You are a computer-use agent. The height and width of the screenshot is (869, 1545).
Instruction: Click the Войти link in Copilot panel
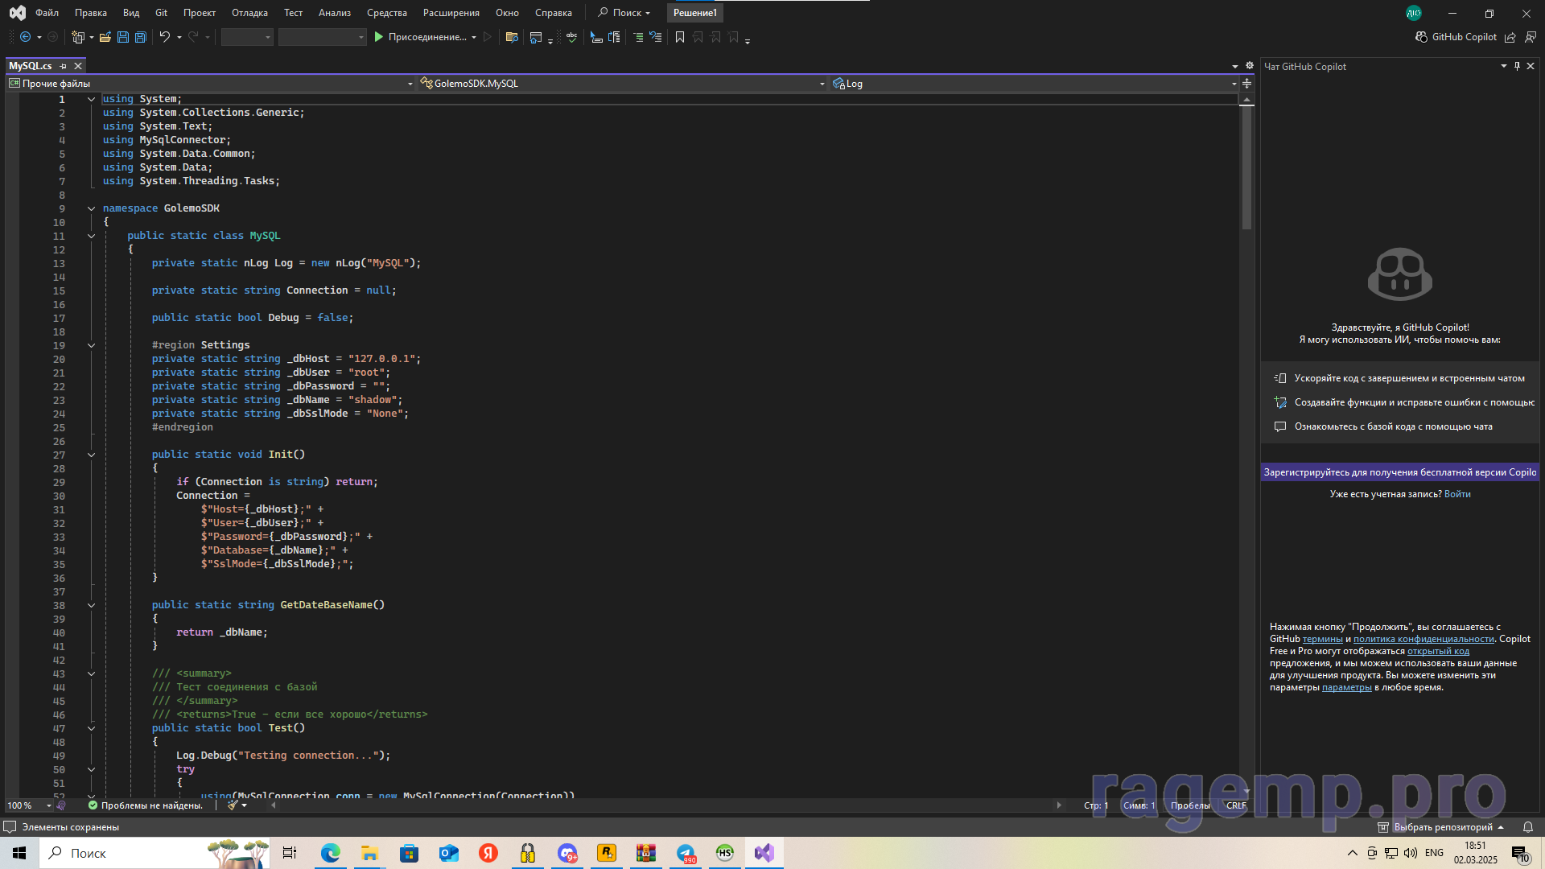[1457, 494]
